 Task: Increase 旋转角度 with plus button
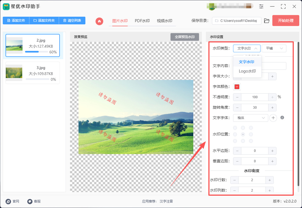click(272, 108)
